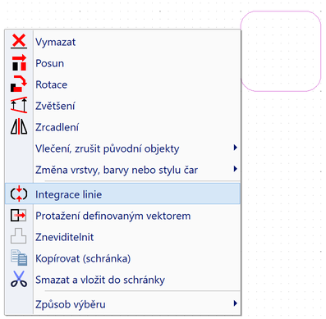Click the red X Vymazat icon

[19, 42]
